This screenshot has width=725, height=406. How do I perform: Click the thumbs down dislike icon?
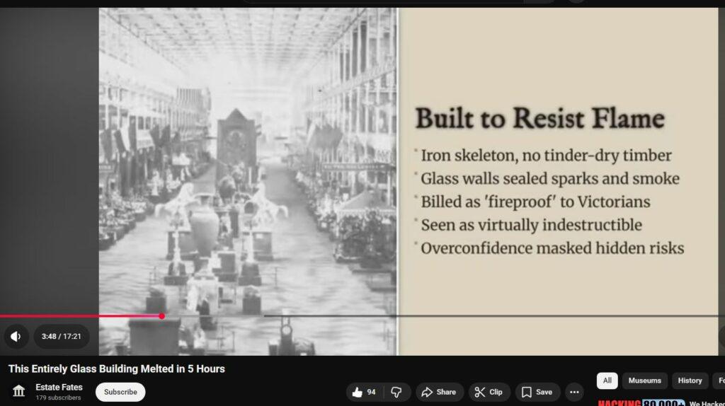point(396,392)
